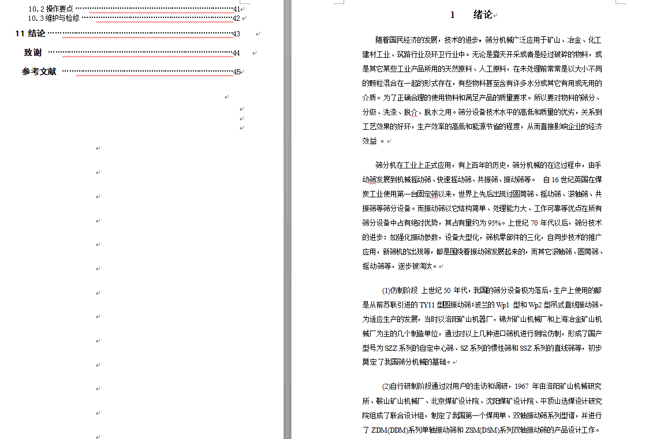This screenshot has height=439, width=649.
Task: Select the TOC heading '11 结论'
Action: click(x=30, y=33)
